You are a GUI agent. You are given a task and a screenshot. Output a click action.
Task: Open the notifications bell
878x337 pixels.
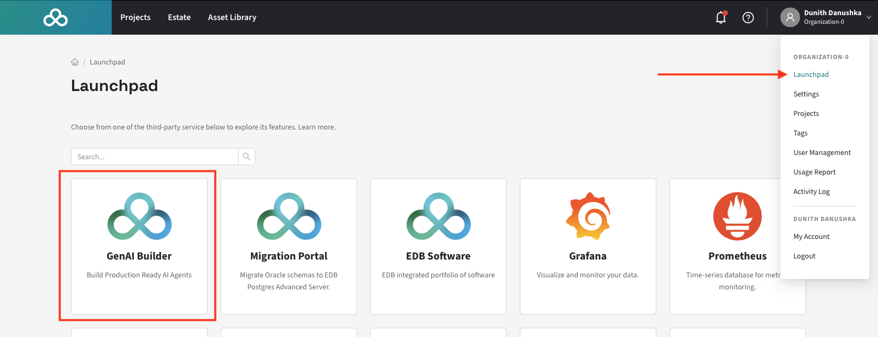[720, 17]
